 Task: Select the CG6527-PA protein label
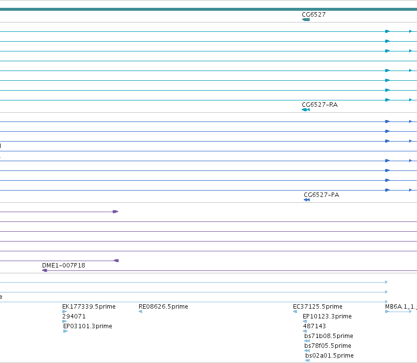coord(321,195)
